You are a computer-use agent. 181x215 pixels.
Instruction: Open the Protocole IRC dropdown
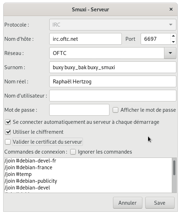(113, 25)
